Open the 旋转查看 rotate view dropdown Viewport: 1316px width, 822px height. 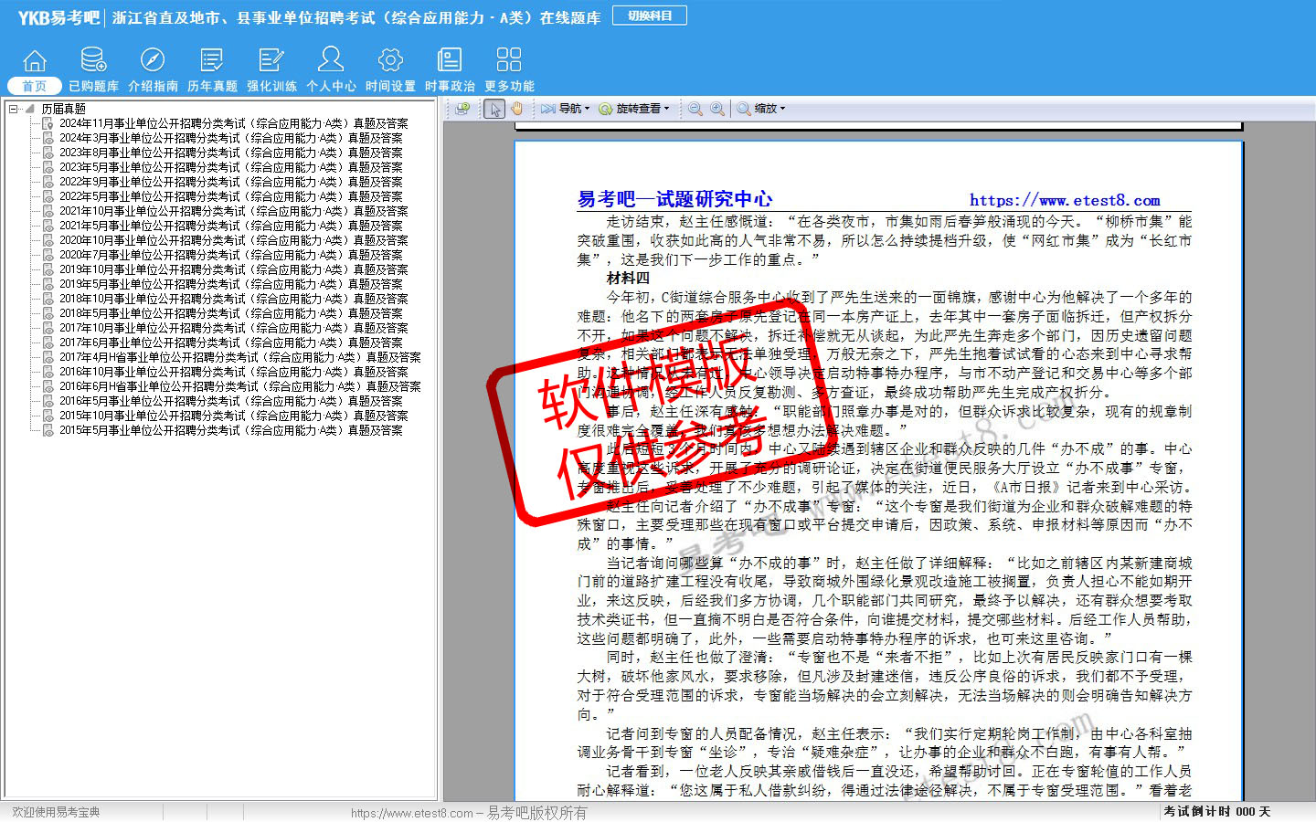(634, 109)
